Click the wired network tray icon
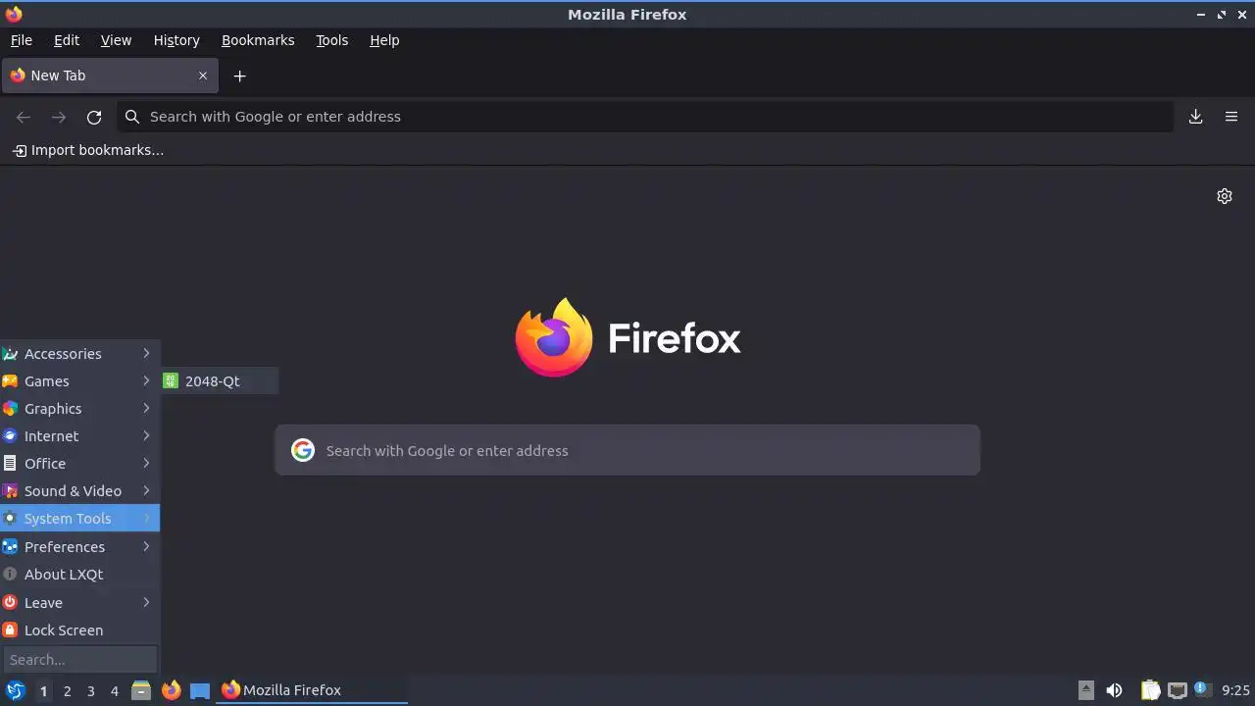The width and height of the screenshot is (1255, 706). click(x=1178, y=690)
